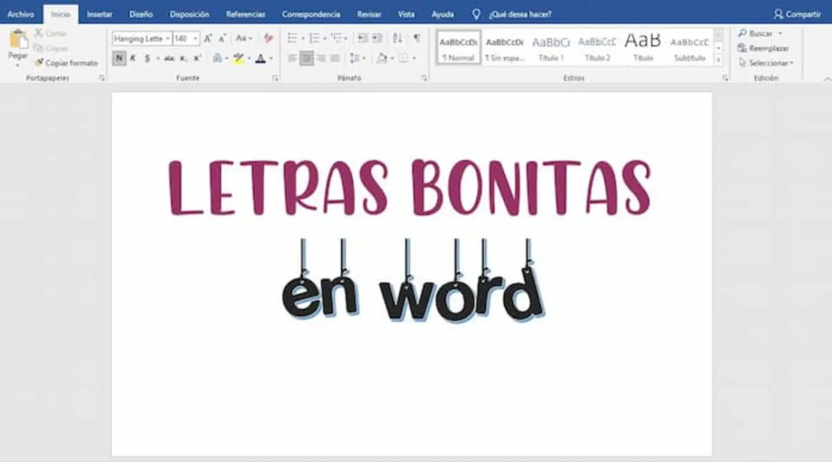Open the Seleccionar dropdown
The image size is (832, 462).
(766, 63)
